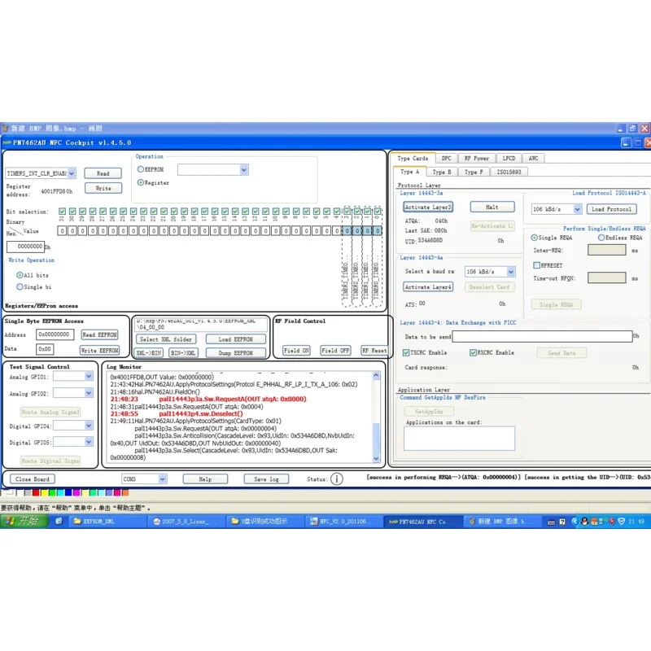Pick the yellow color in Paint palette
The width and height of the screenshot is (651, 651).
pyautogui.click(x=44, y=492)
